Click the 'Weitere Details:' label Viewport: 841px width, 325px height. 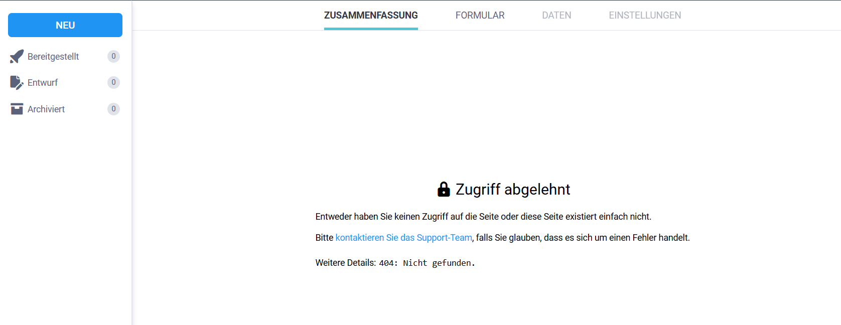pos(345,263)
